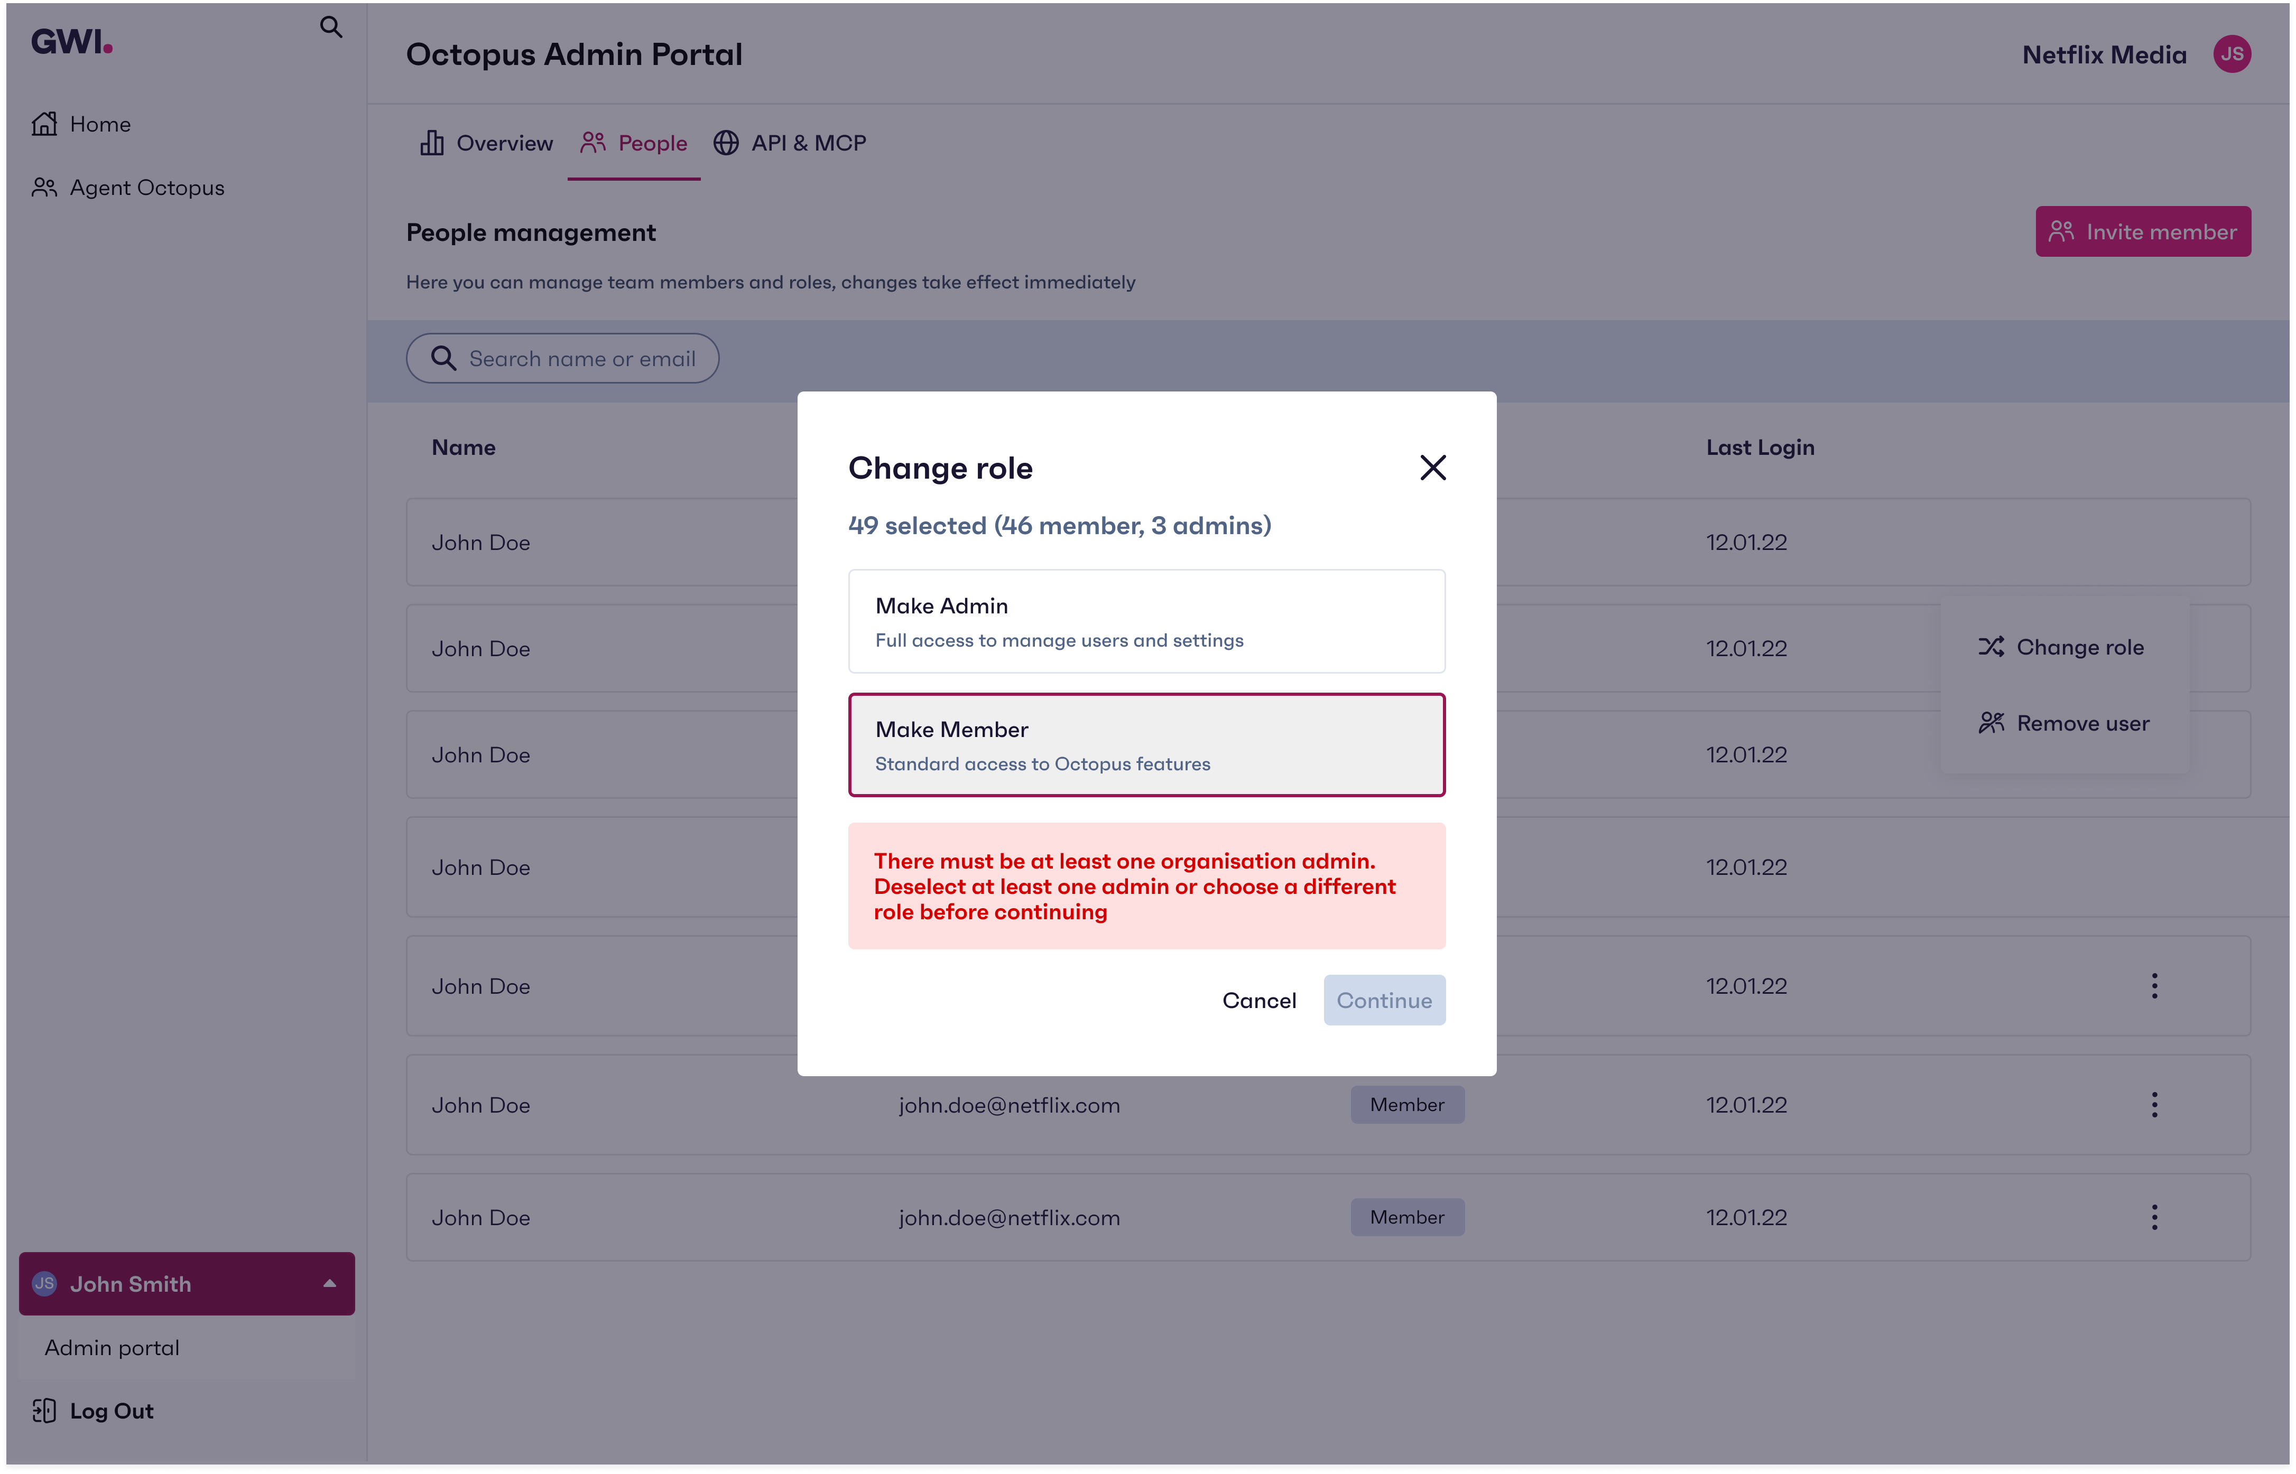Click the Agent Octopus people icon

pos(44,188)
